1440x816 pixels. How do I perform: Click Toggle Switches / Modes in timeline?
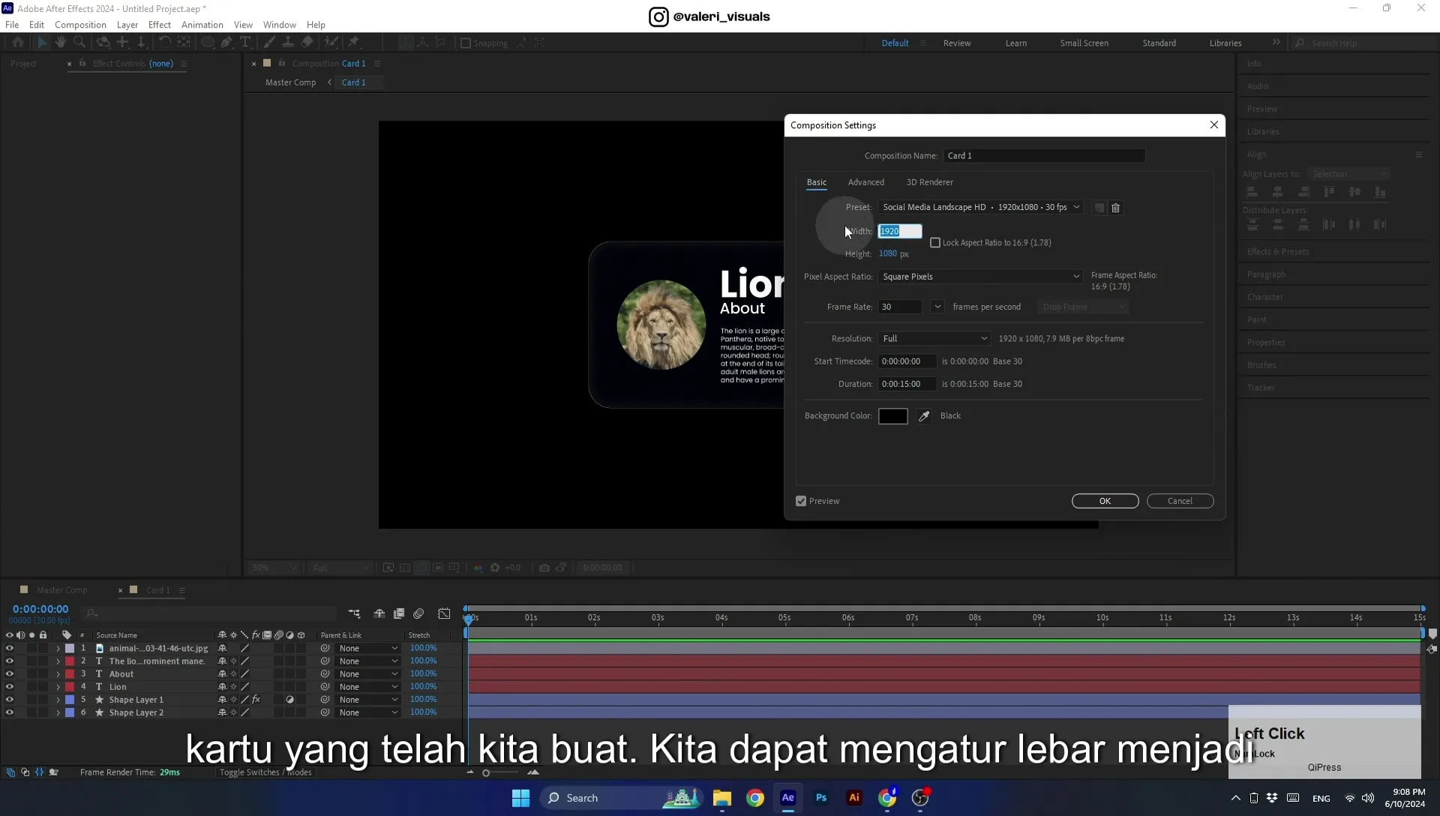pos(265,772)
